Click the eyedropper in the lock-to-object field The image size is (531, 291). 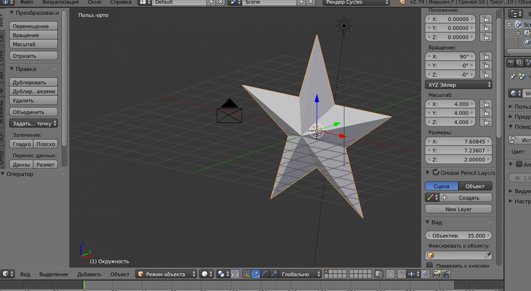click(x=487, y=255)
